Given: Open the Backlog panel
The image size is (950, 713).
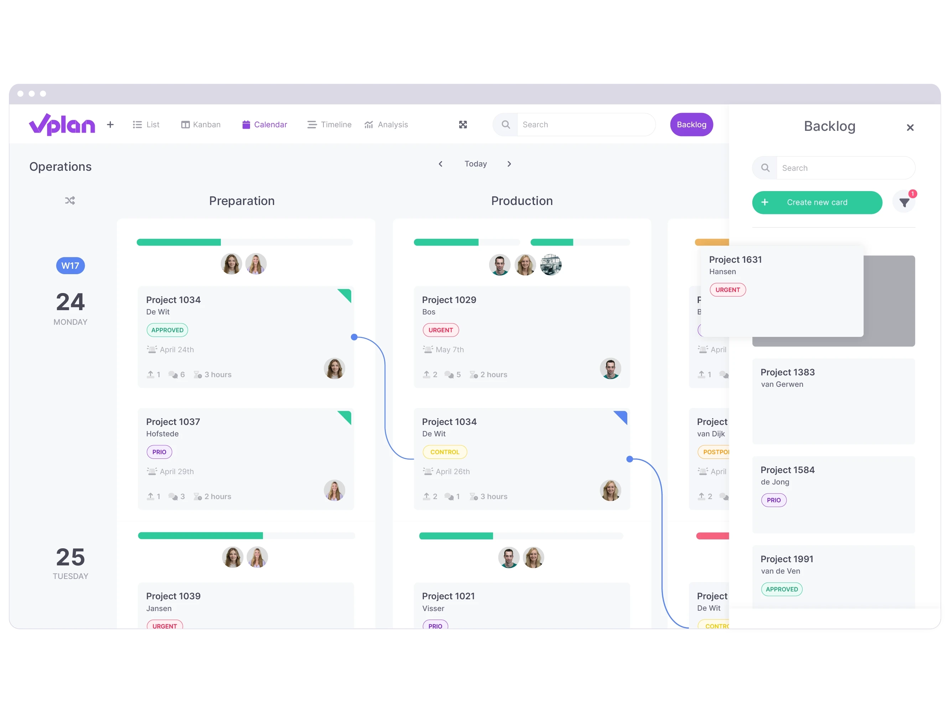Looking at the screenshot, I should tap(691, 124).
